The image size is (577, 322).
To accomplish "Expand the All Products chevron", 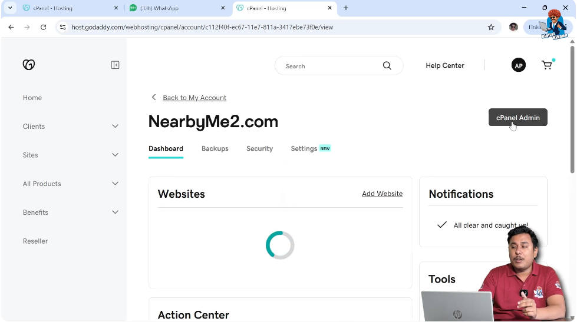I will [x=115, y=184].
